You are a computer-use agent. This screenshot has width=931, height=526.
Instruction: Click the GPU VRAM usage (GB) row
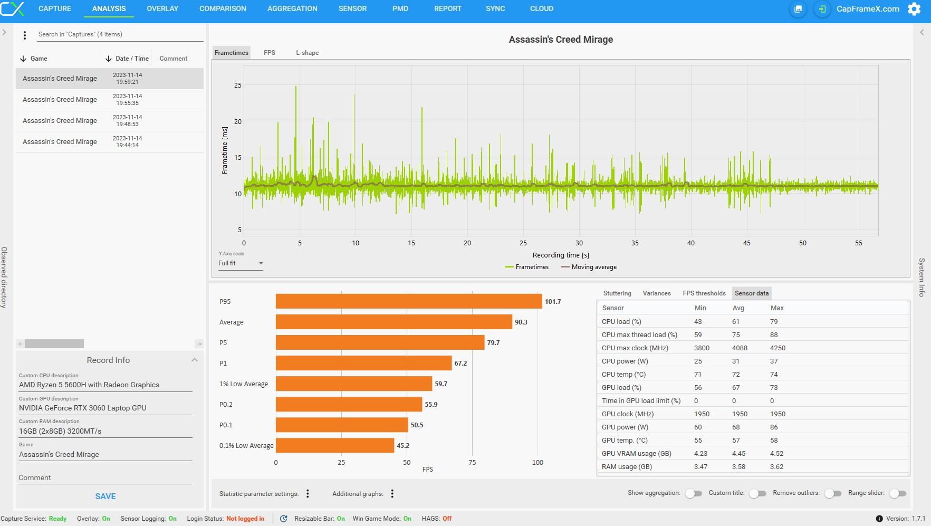point(753,454)
